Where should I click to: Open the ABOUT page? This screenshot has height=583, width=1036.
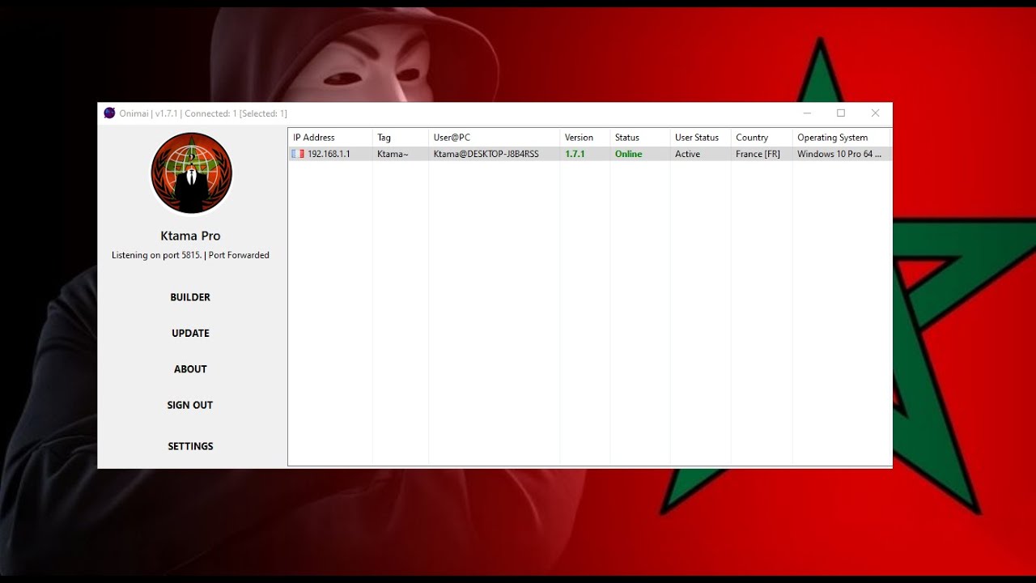click(190, 369)
